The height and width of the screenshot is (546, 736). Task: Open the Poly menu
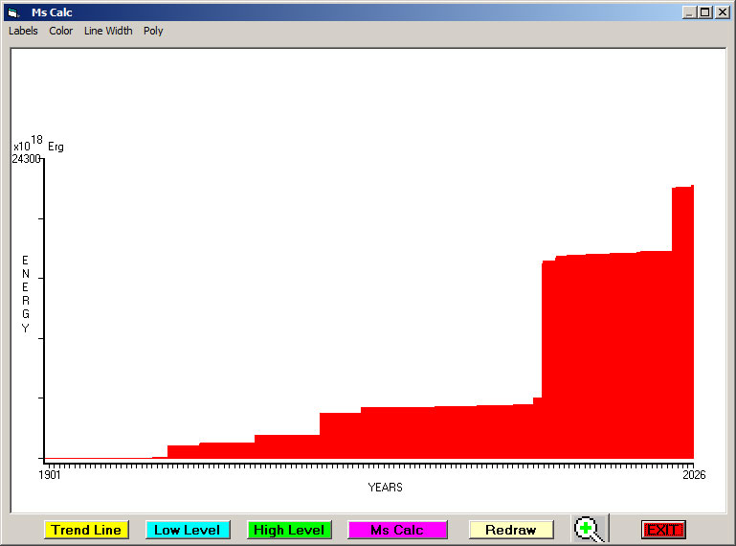[x=153, y=31]
